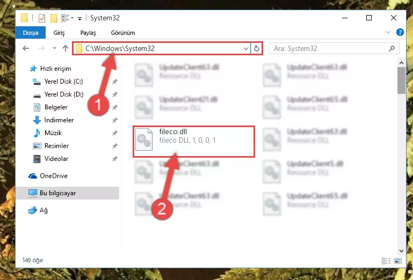Click the pin icon next to Müzik
Screen dimensions: 413x280
114,133
